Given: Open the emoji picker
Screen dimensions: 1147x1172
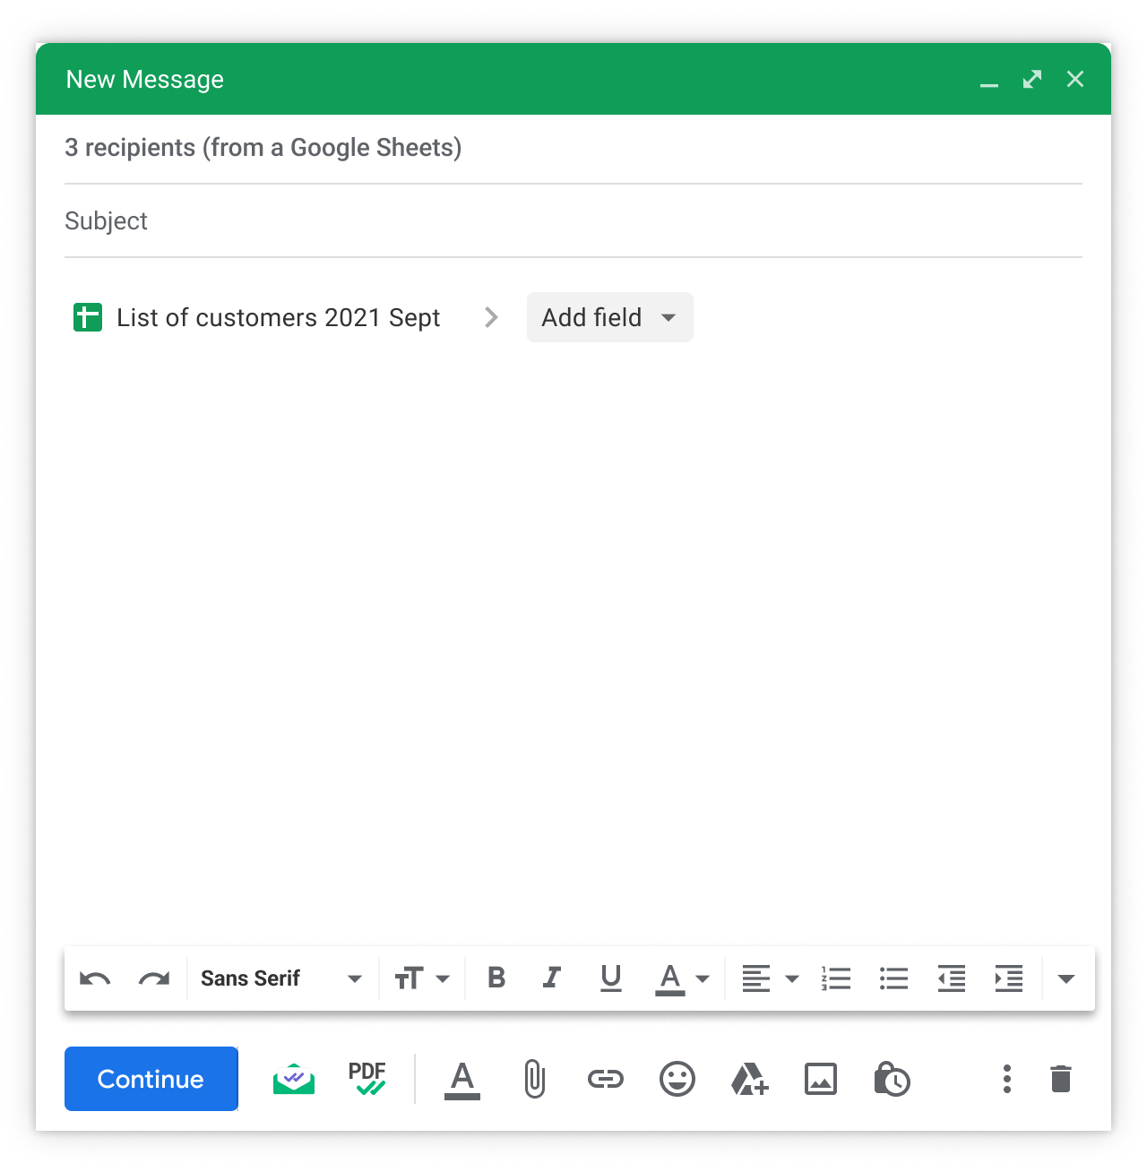Looking at the screenshot, I should (677, 1079).
